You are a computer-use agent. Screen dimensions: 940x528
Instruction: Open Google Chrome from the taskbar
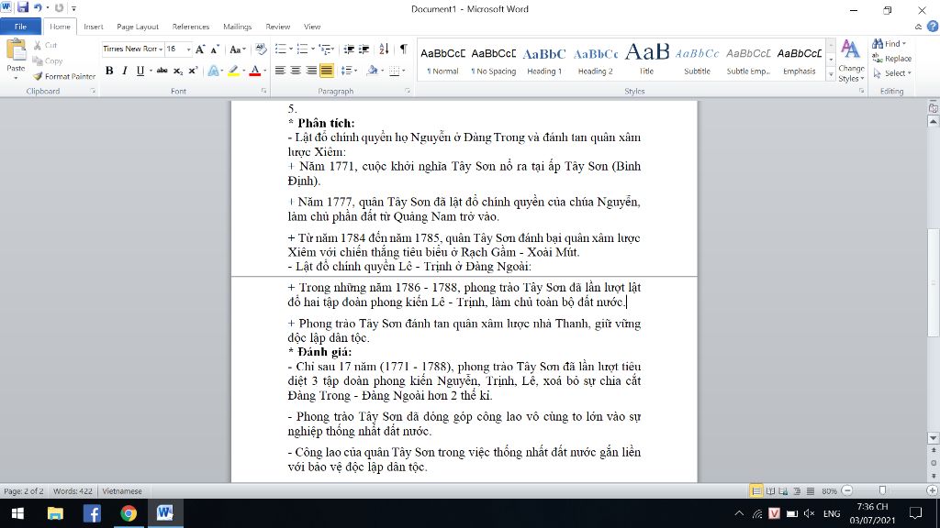129,513
